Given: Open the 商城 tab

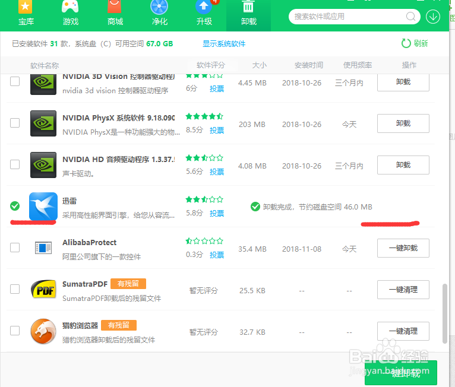Looking at the screenshot, I should [x=115, y=14].
